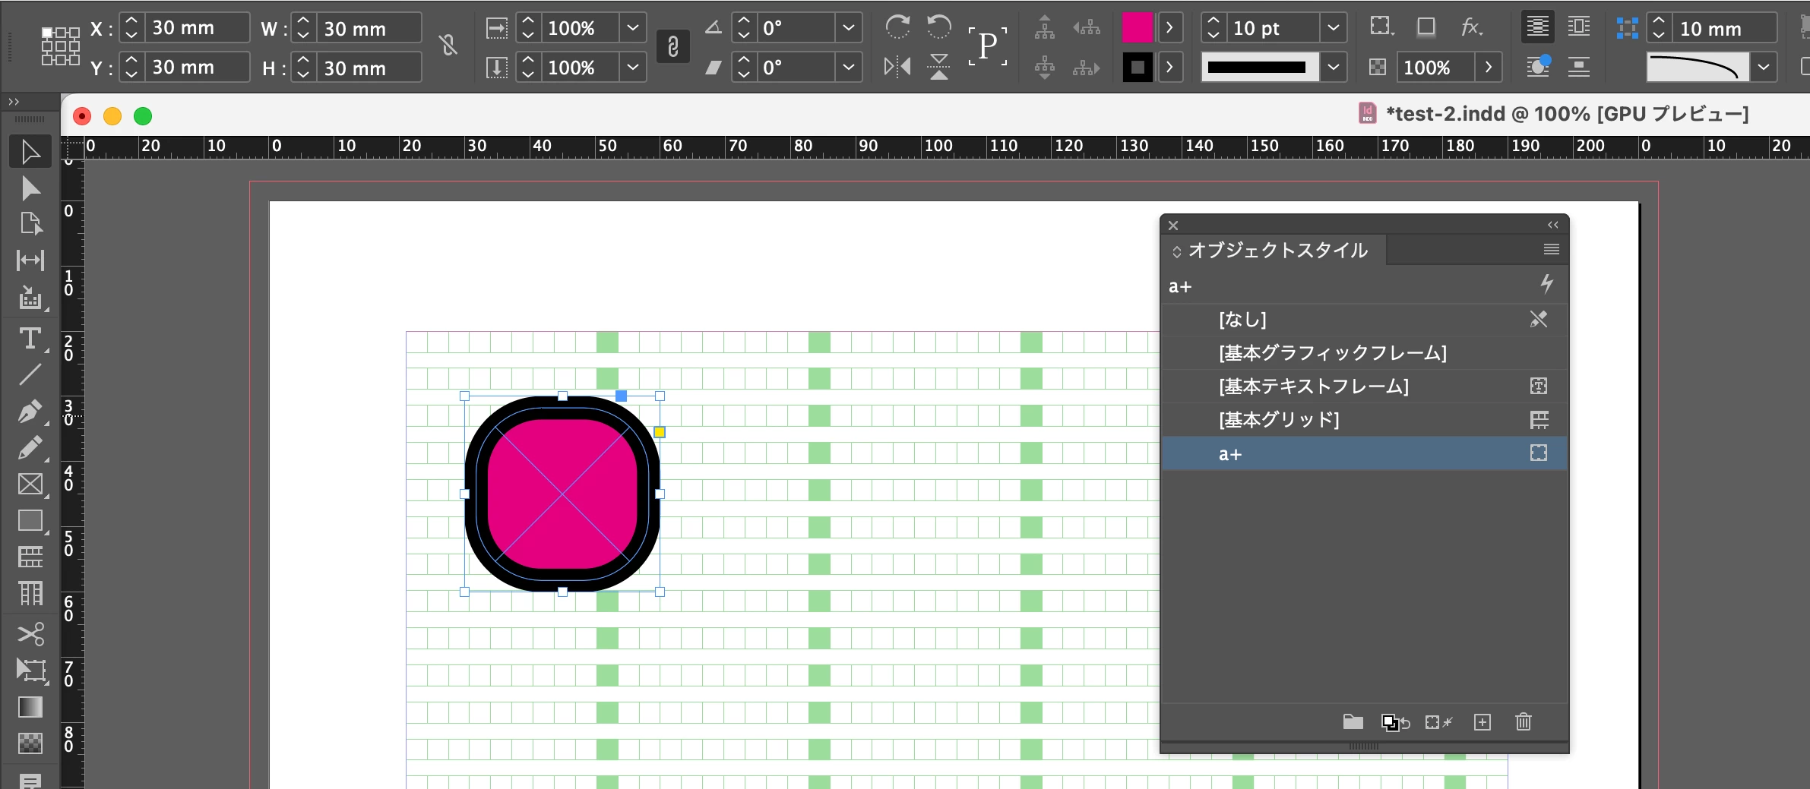Image resolution: width=1810 pixels, height=789 pixels.
Task: Create new object style button
Action: pos(1482,722)
